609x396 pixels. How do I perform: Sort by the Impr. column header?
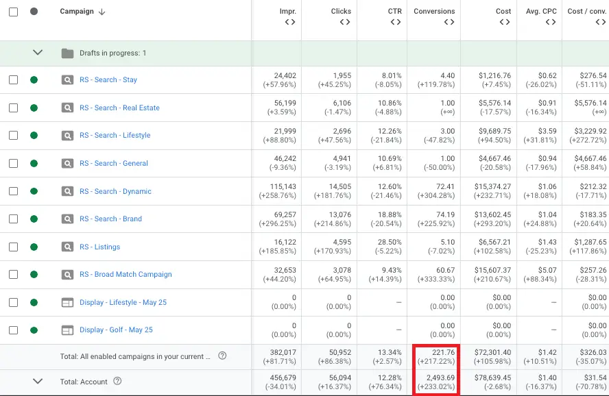pyautogui.click(x=288, y=11)
